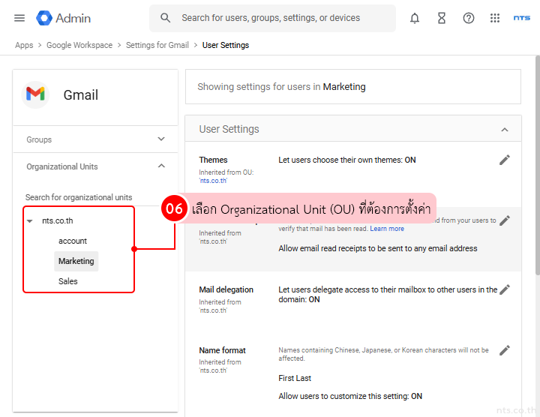Click 'Allow email read receipts' text
The height and width of the screenshot is (417, 540).
378,248
